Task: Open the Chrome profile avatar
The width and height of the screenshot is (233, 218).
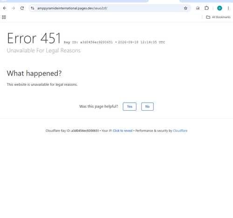Action: coord(219,8)
